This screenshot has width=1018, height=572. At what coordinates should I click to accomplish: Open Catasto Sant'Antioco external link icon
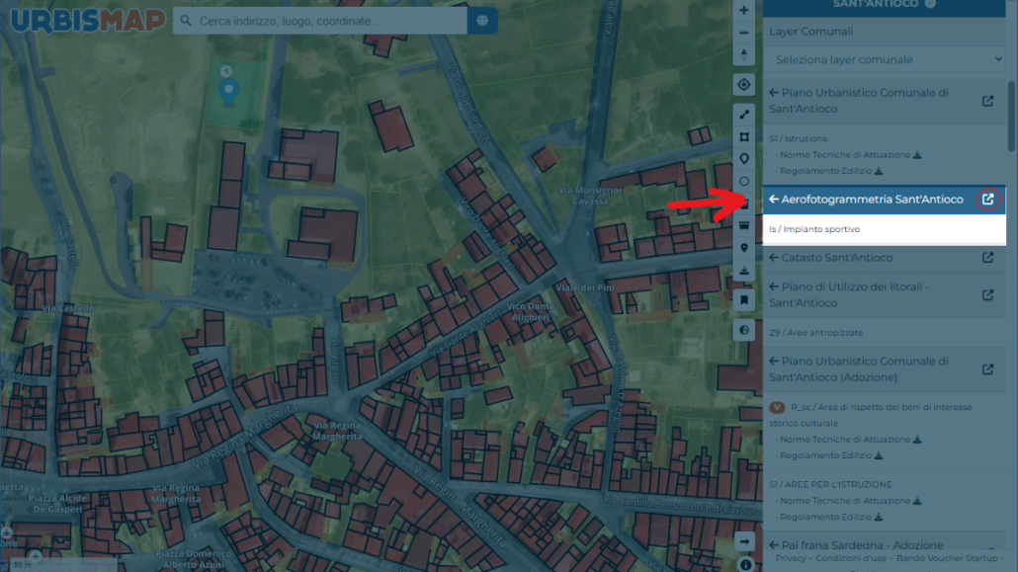point(987,258)
